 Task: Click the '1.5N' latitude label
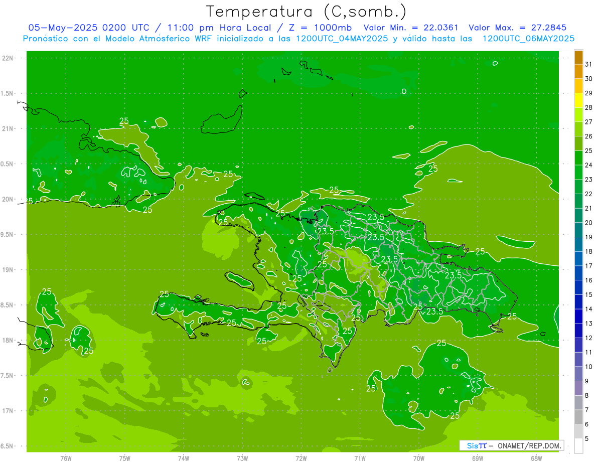coord(8,94)
